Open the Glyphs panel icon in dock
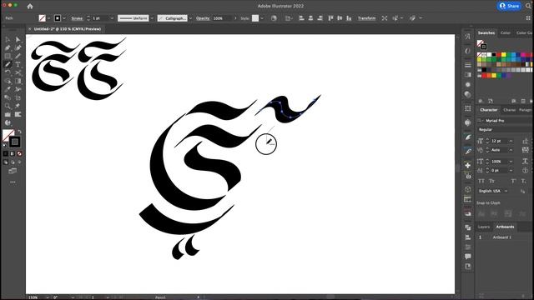 (x=468, y=37)
